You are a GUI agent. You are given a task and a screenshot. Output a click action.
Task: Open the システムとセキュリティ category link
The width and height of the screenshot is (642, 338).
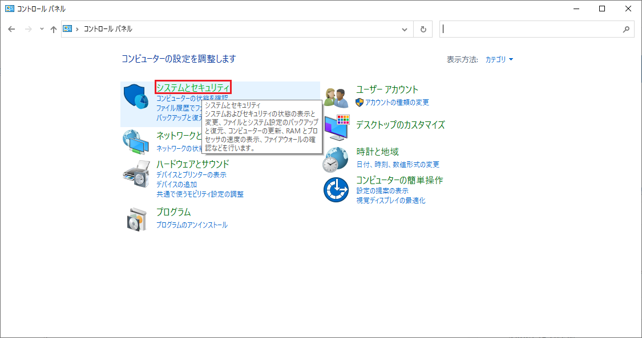[x=193, y=87]
